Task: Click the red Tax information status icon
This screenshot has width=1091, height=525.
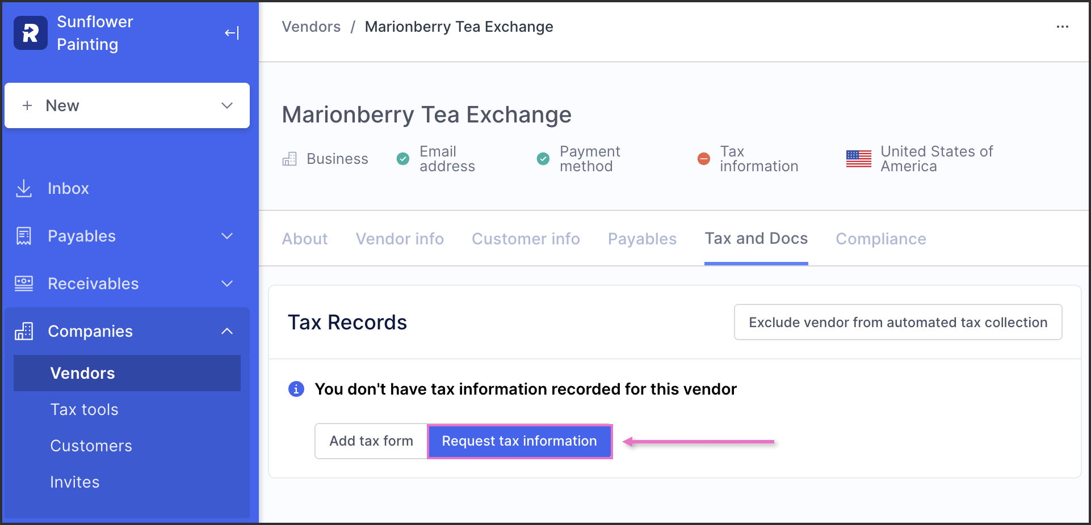Action: pyautogui.click(x=703, y=159)
